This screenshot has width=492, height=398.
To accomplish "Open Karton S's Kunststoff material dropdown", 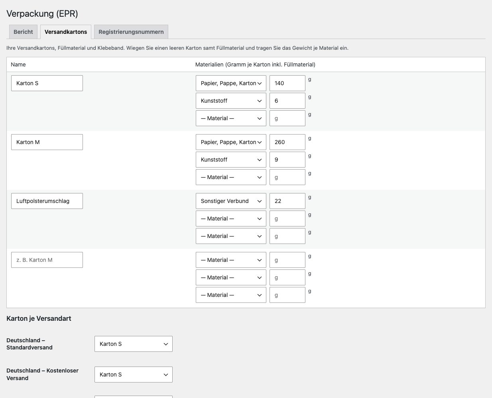I will 231,101.
